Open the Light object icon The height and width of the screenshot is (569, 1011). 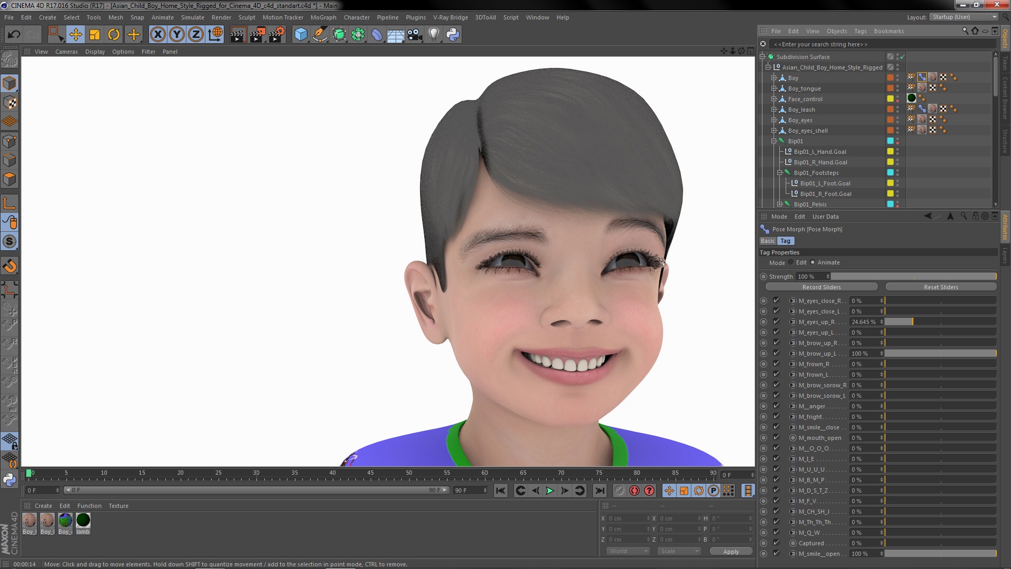(434, 35)
